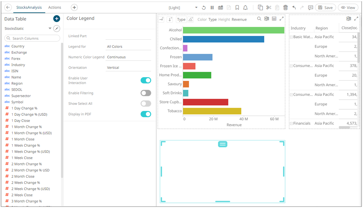Turn on Enable Filtering
The width and height of the screenshot is (363, 208).
[146, 93]
